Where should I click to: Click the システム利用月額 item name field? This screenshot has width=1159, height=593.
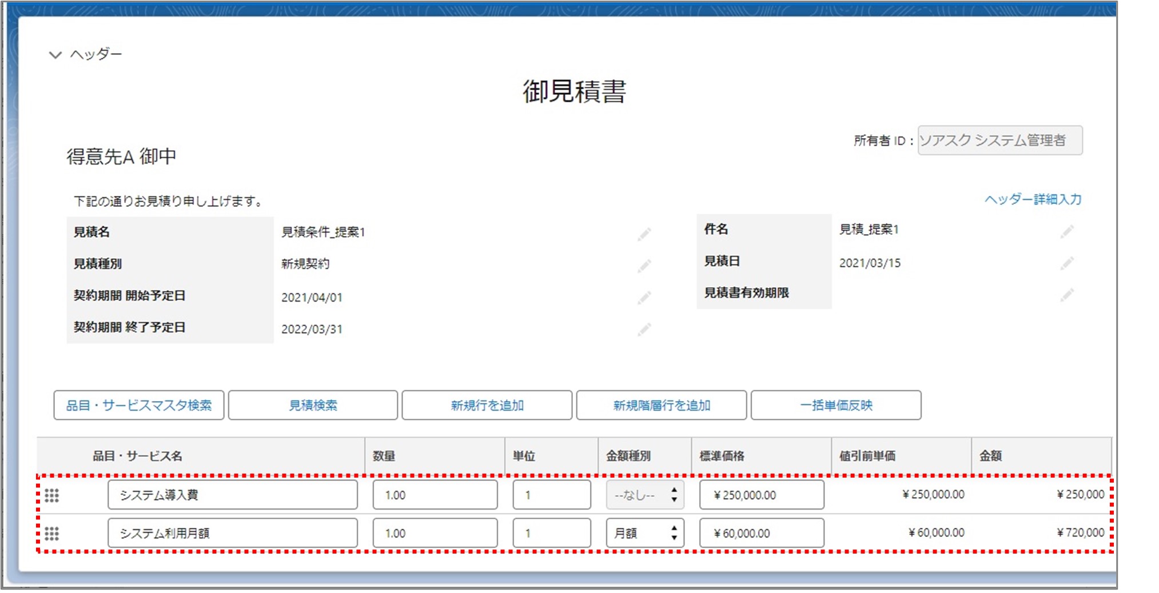click(x=233, y=533)
